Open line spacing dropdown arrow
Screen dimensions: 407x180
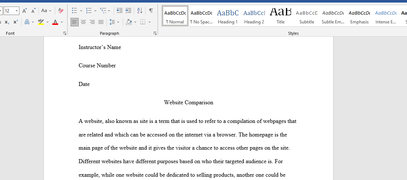pyautogui.click(x=118, y=22)
